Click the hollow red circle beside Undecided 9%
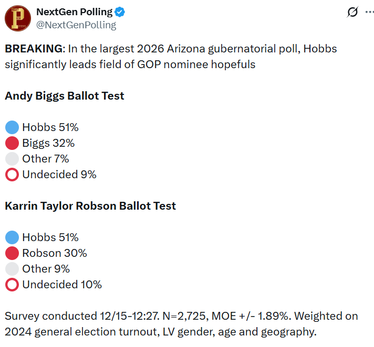This screenshot has width=374, height=347. (12, 175)
